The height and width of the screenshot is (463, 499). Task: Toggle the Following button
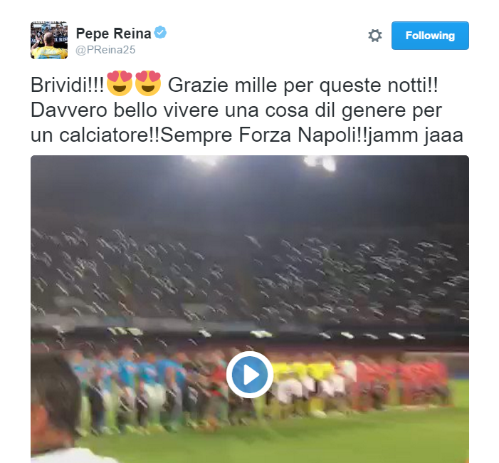tap(430, 36)
